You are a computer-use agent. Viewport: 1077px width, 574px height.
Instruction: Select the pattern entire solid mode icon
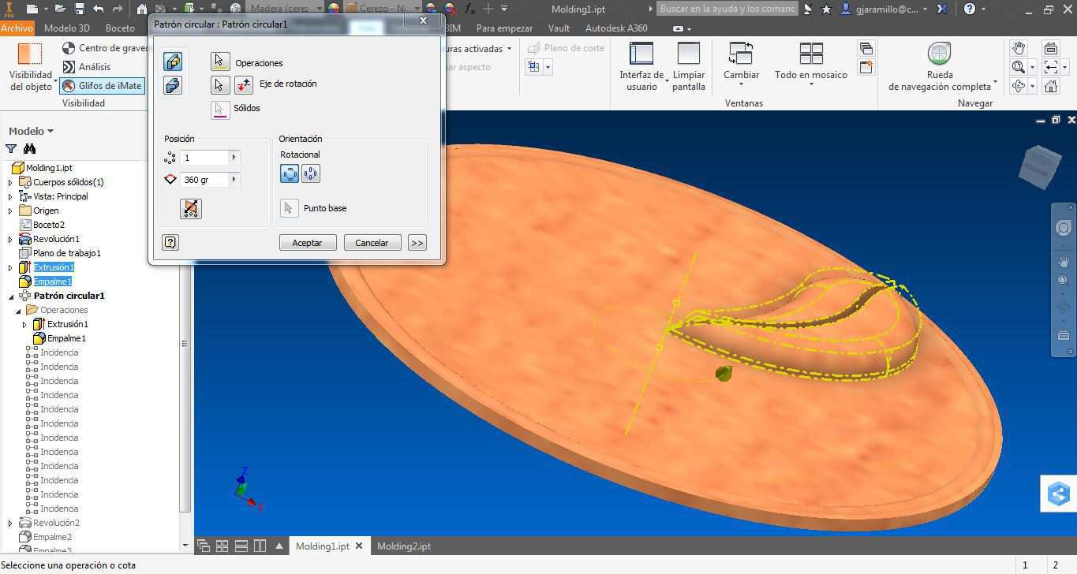173,84
